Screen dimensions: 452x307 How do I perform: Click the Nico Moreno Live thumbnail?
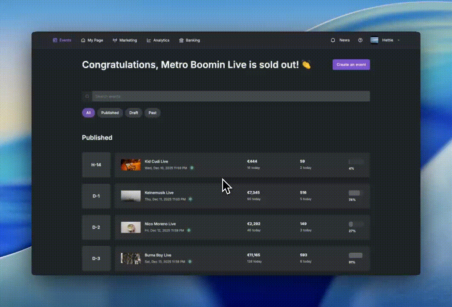(x=131, y=227)
